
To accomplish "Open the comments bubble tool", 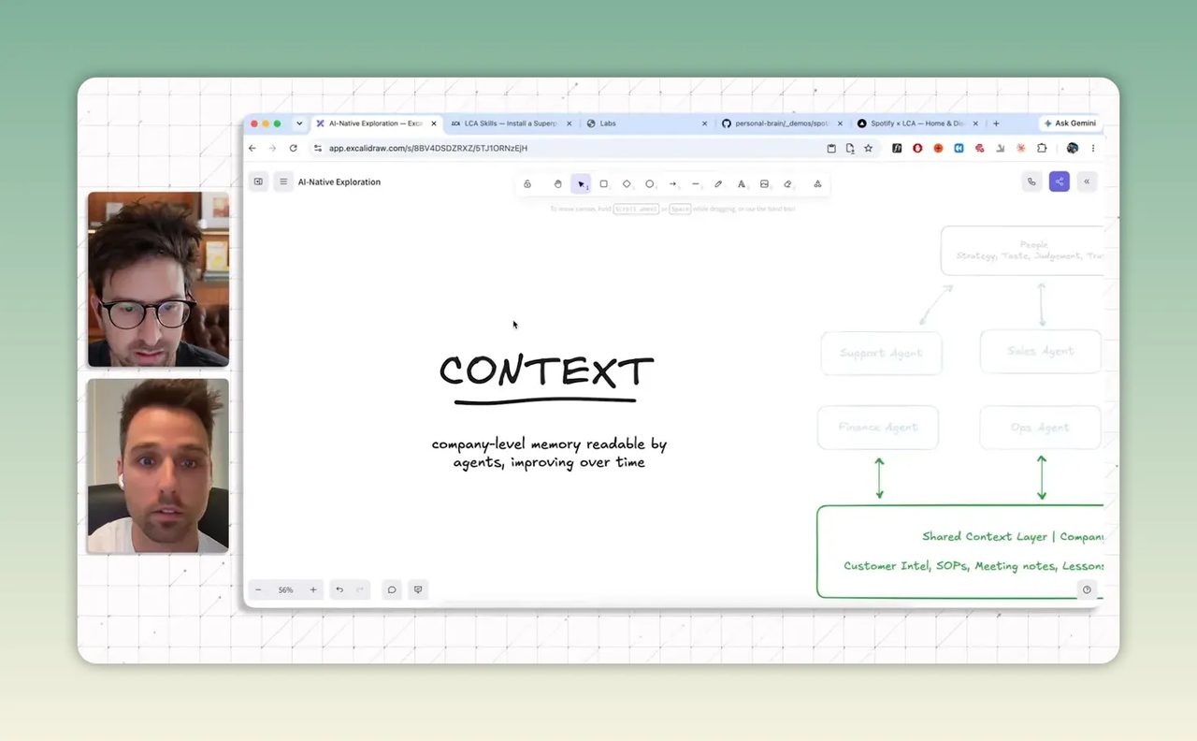I will (x=392, y=589).
